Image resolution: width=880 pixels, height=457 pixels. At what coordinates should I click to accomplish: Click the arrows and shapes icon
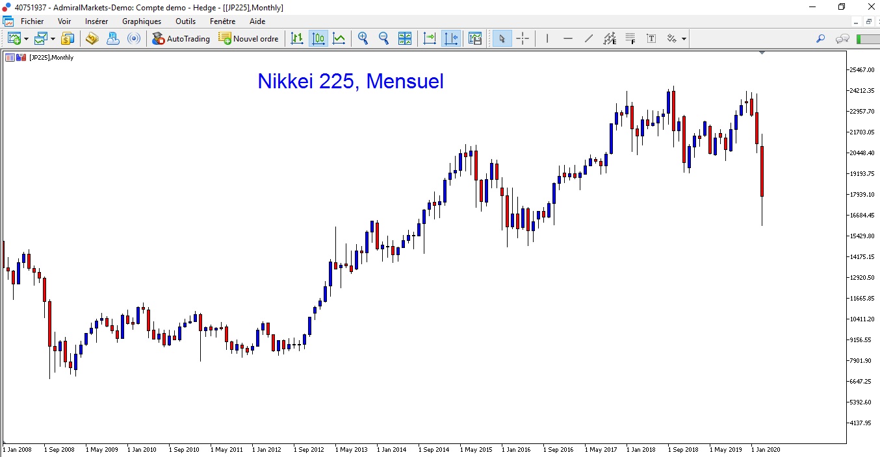672,38
